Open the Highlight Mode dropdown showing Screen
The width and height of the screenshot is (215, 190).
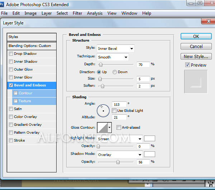[x=120, y=139]
